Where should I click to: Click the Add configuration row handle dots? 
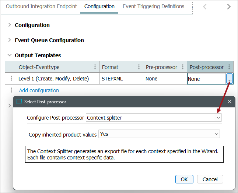pos(11,90)
